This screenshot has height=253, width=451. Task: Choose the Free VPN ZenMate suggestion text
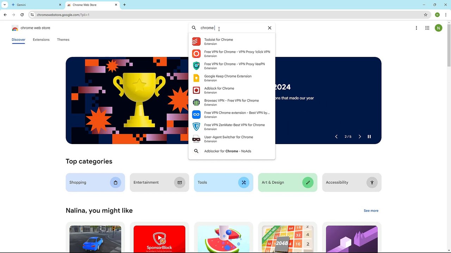click(x=234, y=125)
